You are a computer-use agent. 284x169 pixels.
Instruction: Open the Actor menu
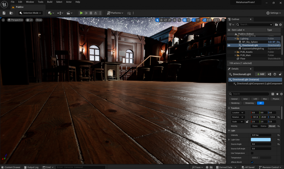pyautogui.click(x=69, y=2)
